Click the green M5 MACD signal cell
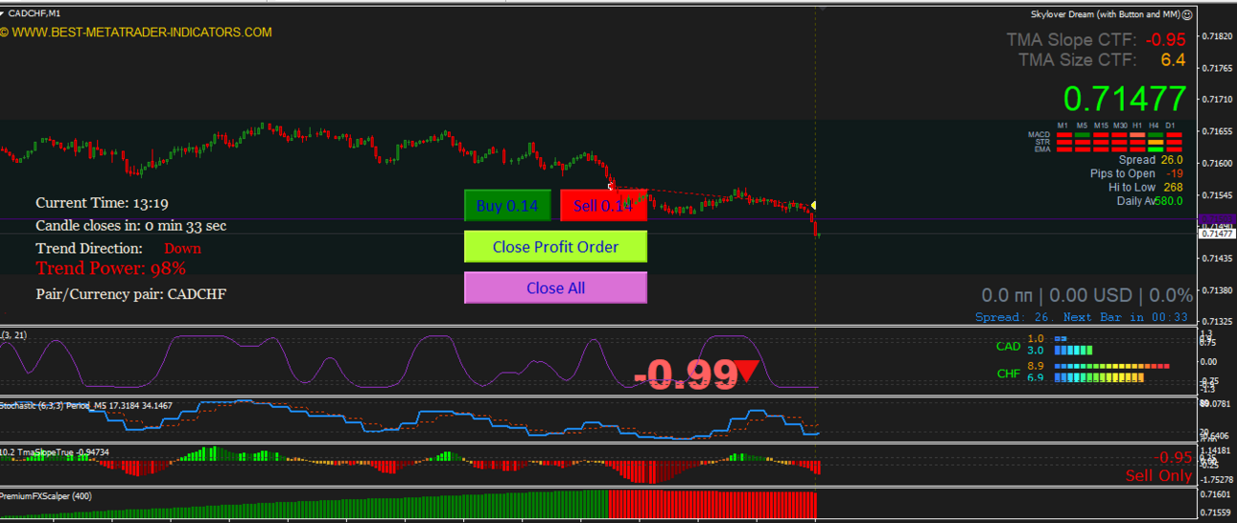 [1083, 135]
